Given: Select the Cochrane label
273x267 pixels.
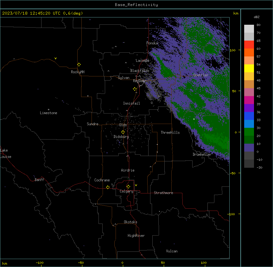Looking at the screenshot, I should 102,180.
